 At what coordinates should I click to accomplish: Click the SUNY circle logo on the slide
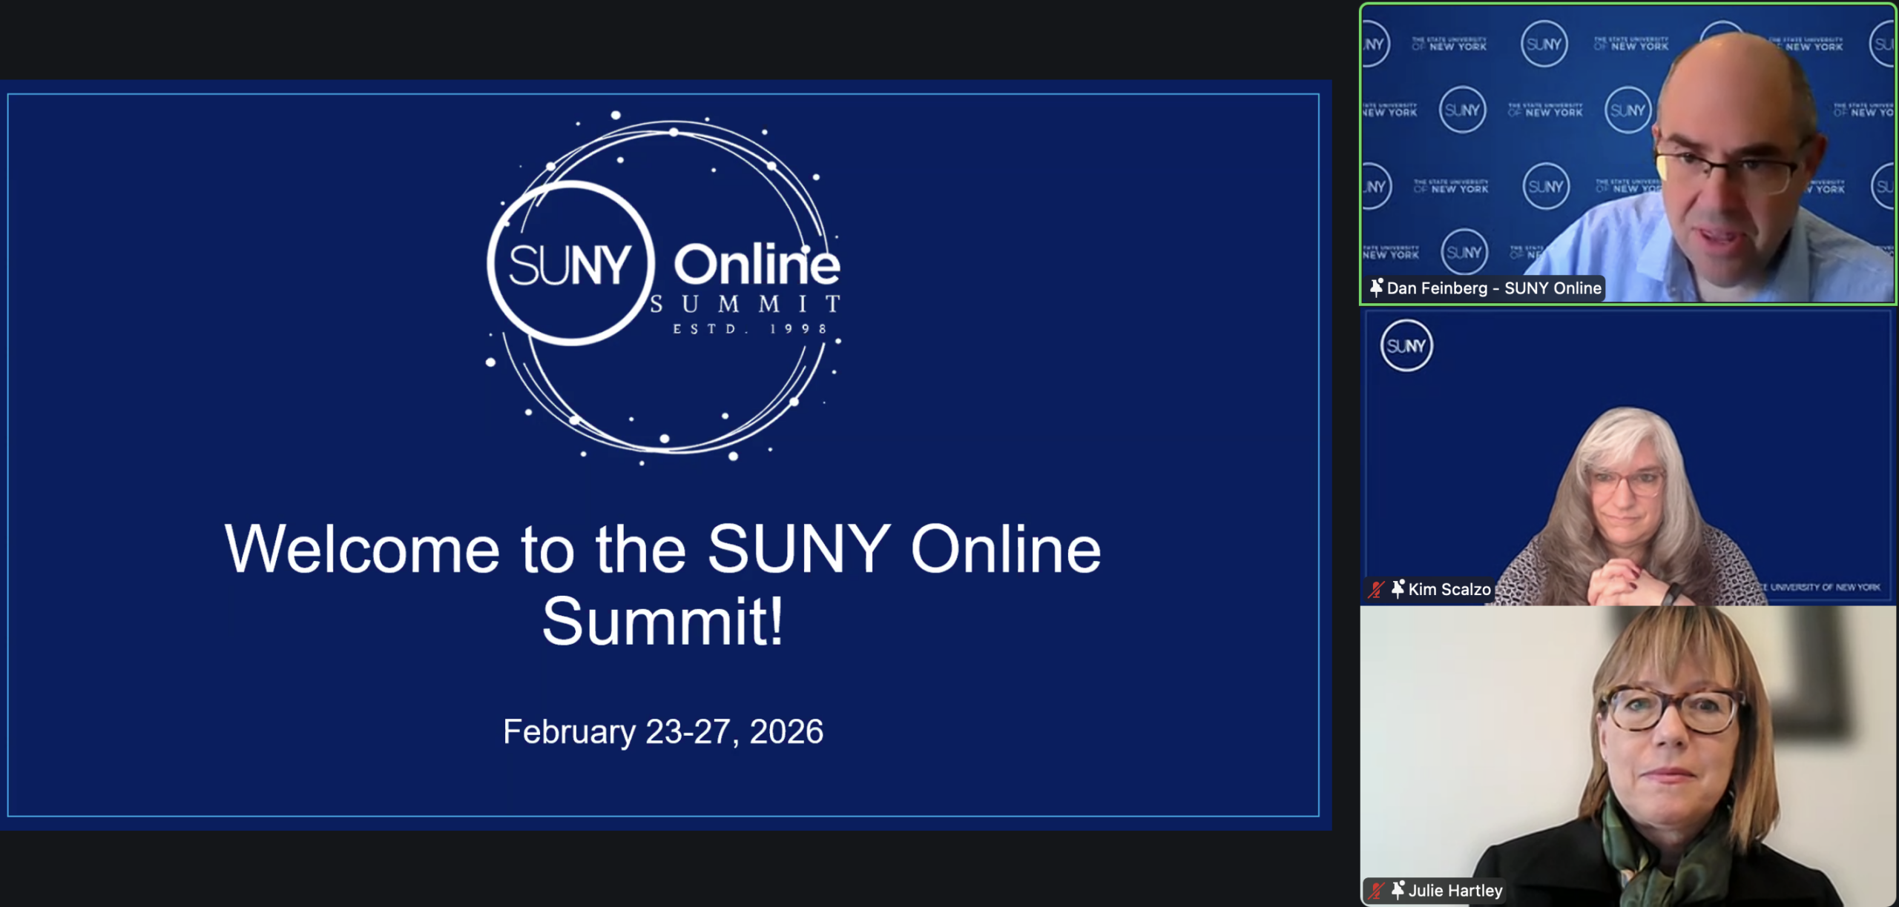[570, 264]
